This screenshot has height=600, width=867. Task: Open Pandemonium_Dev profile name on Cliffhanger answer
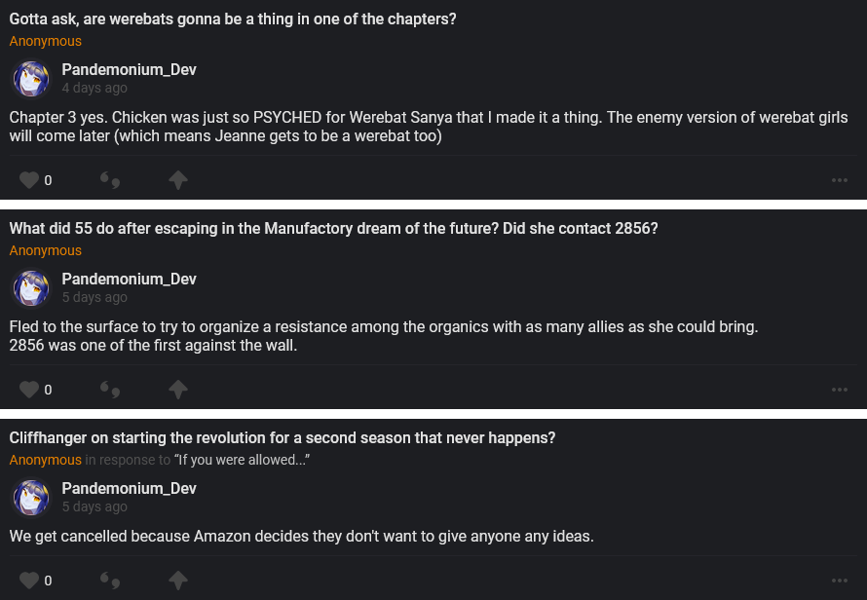coord(129,488)
